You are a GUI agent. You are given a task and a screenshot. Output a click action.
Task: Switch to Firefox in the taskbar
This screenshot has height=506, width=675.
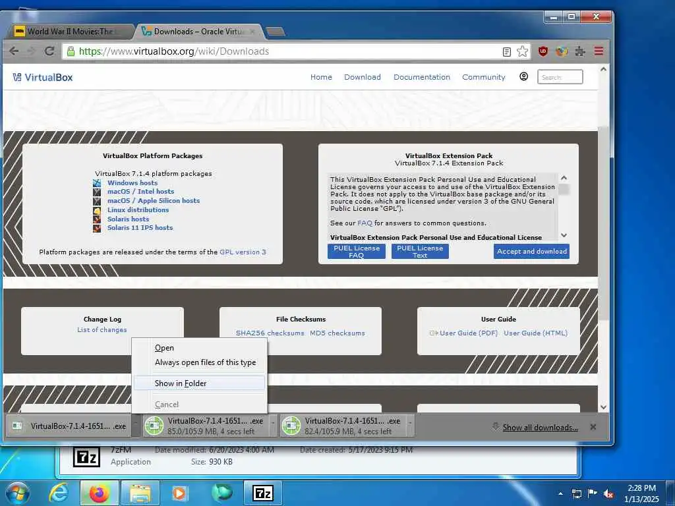tap(100, 493)
